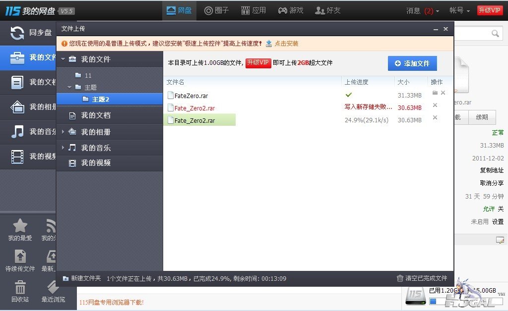508x311 pixels.
Task: Click the 添加文件 add file button
Action: tap(412, 63)
